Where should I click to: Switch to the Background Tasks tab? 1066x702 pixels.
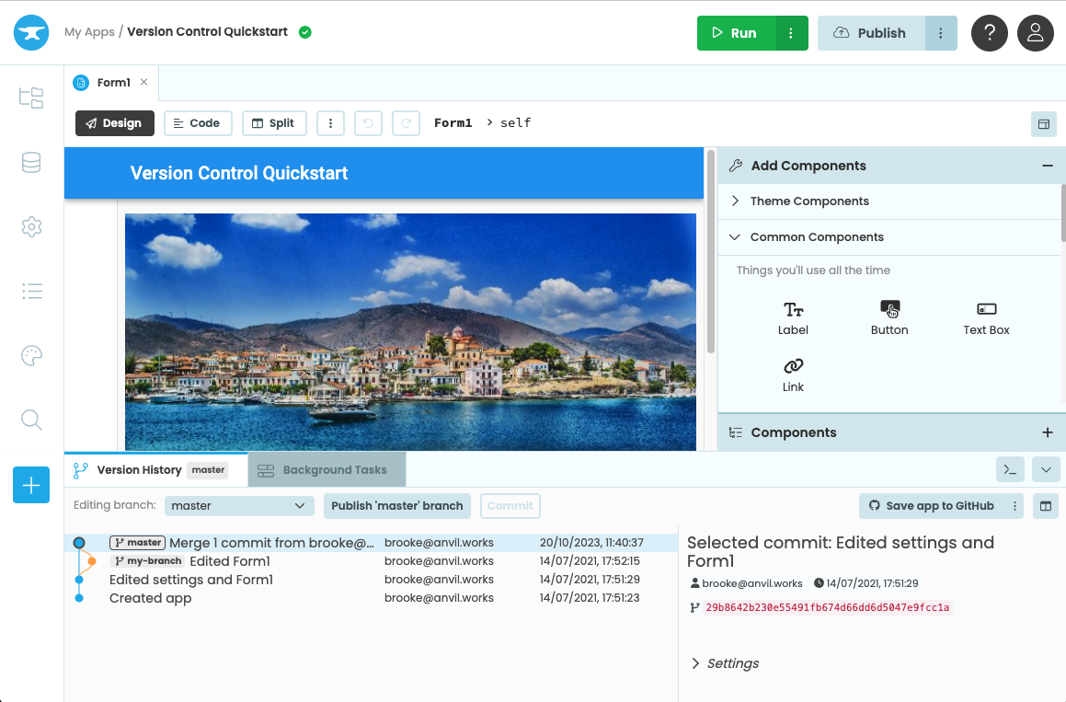327,469
